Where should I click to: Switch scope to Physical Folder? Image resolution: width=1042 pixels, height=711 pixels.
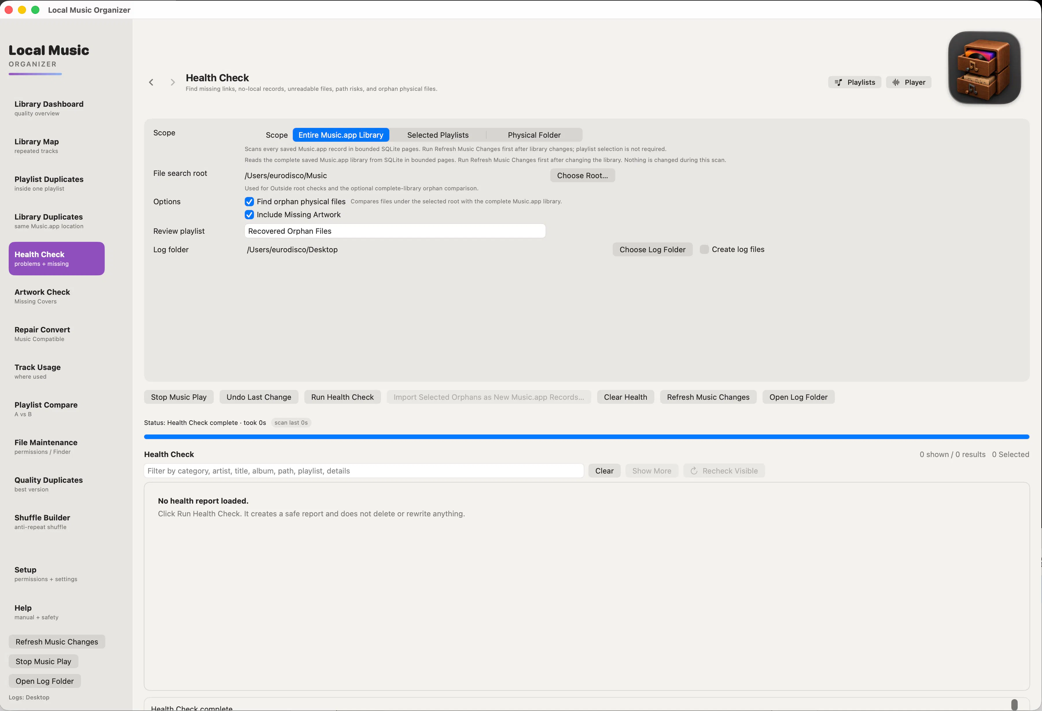pos(534,135)
